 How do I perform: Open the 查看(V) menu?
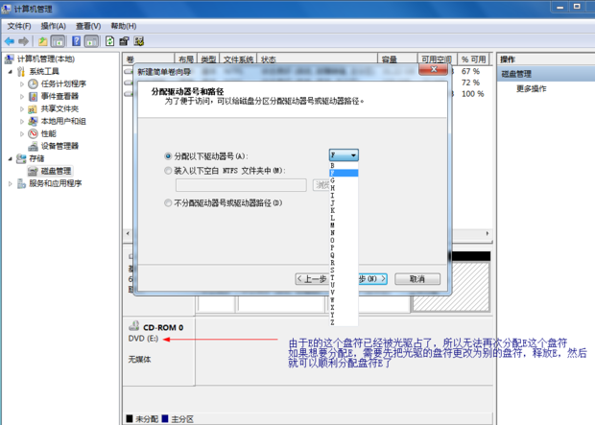click(88, 26)
